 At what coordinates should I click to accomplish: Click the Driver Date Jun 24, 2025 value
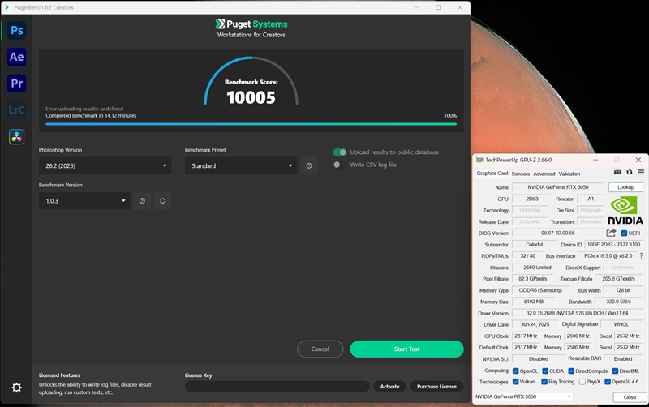pyautogui.click(x=535, y=324)
